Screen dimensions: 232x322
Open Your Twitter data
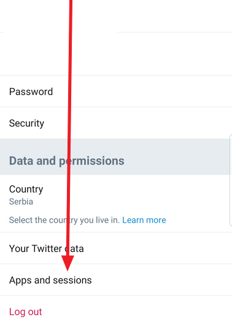tap(116, 248)
